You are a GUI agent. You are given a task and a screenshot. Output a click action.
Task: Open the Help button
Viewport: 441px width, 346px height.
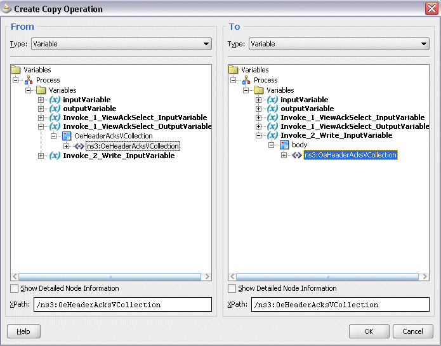[x=23, y=331]
